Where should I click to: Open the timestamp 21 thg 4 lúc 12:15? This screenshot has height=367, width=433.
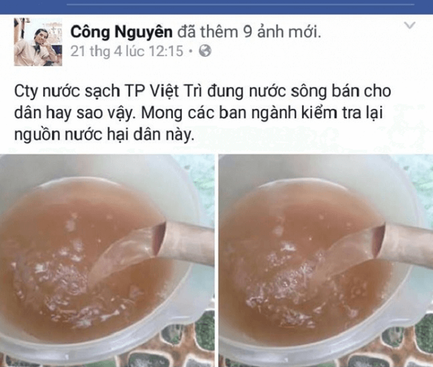coord(127,51)
